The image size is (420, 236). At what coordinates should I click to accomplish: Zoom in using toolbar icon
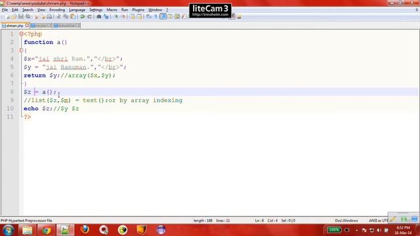(x=116, y=16)
